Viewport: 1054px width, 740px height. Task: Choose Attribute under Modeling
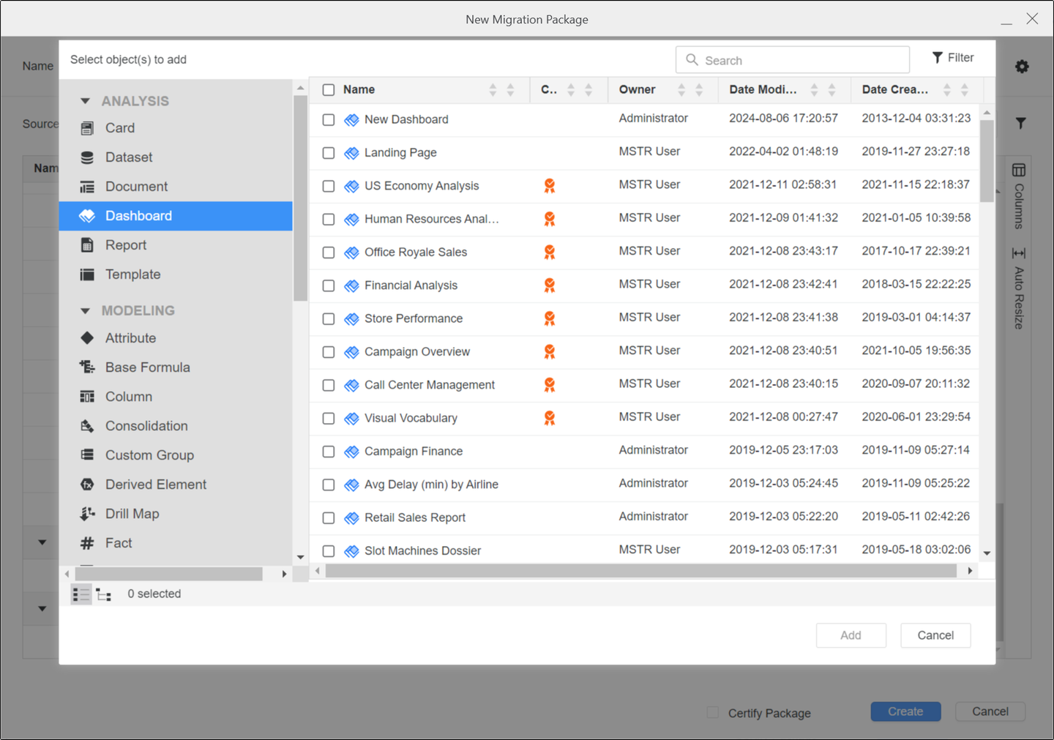(130, 338)
